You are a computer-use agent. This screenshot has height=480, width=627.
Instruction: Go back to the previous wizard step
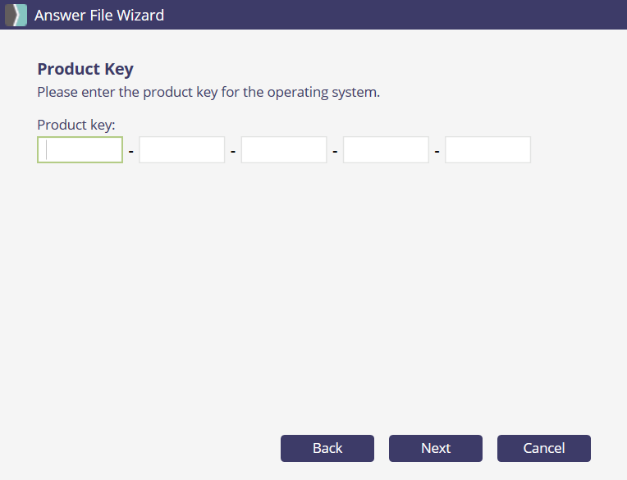click(x=327, y=448)
